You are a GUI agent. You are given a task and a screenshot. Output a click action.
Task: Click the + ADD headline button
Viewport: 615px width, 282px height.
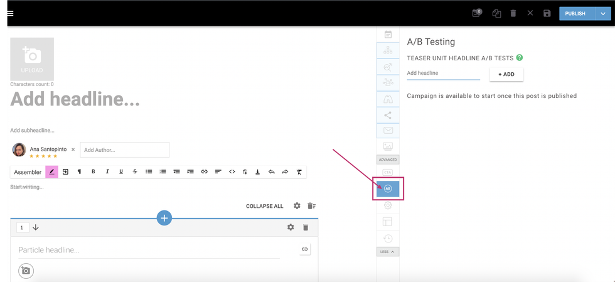[x=506, y=74]
